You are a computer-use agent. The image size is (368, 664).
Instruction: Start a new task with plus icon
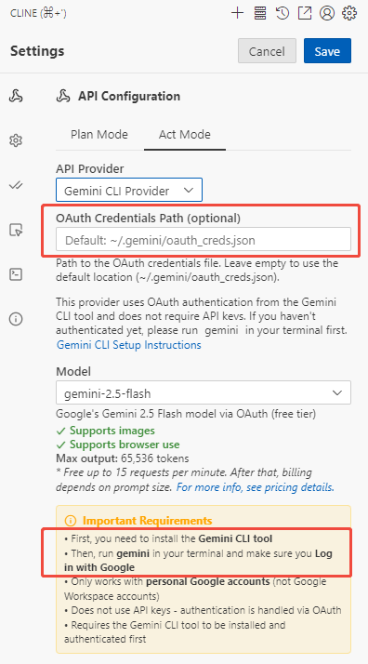(x=237, y=13)
